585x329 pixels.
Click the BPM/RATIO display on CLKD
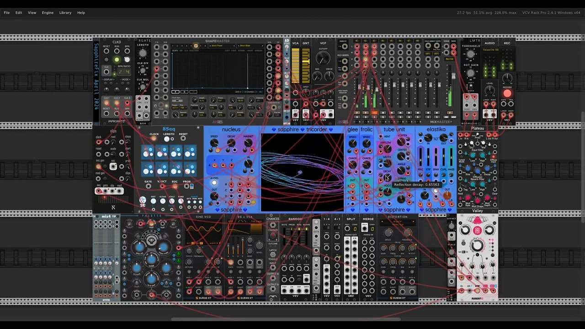click(x=124, y=72)
